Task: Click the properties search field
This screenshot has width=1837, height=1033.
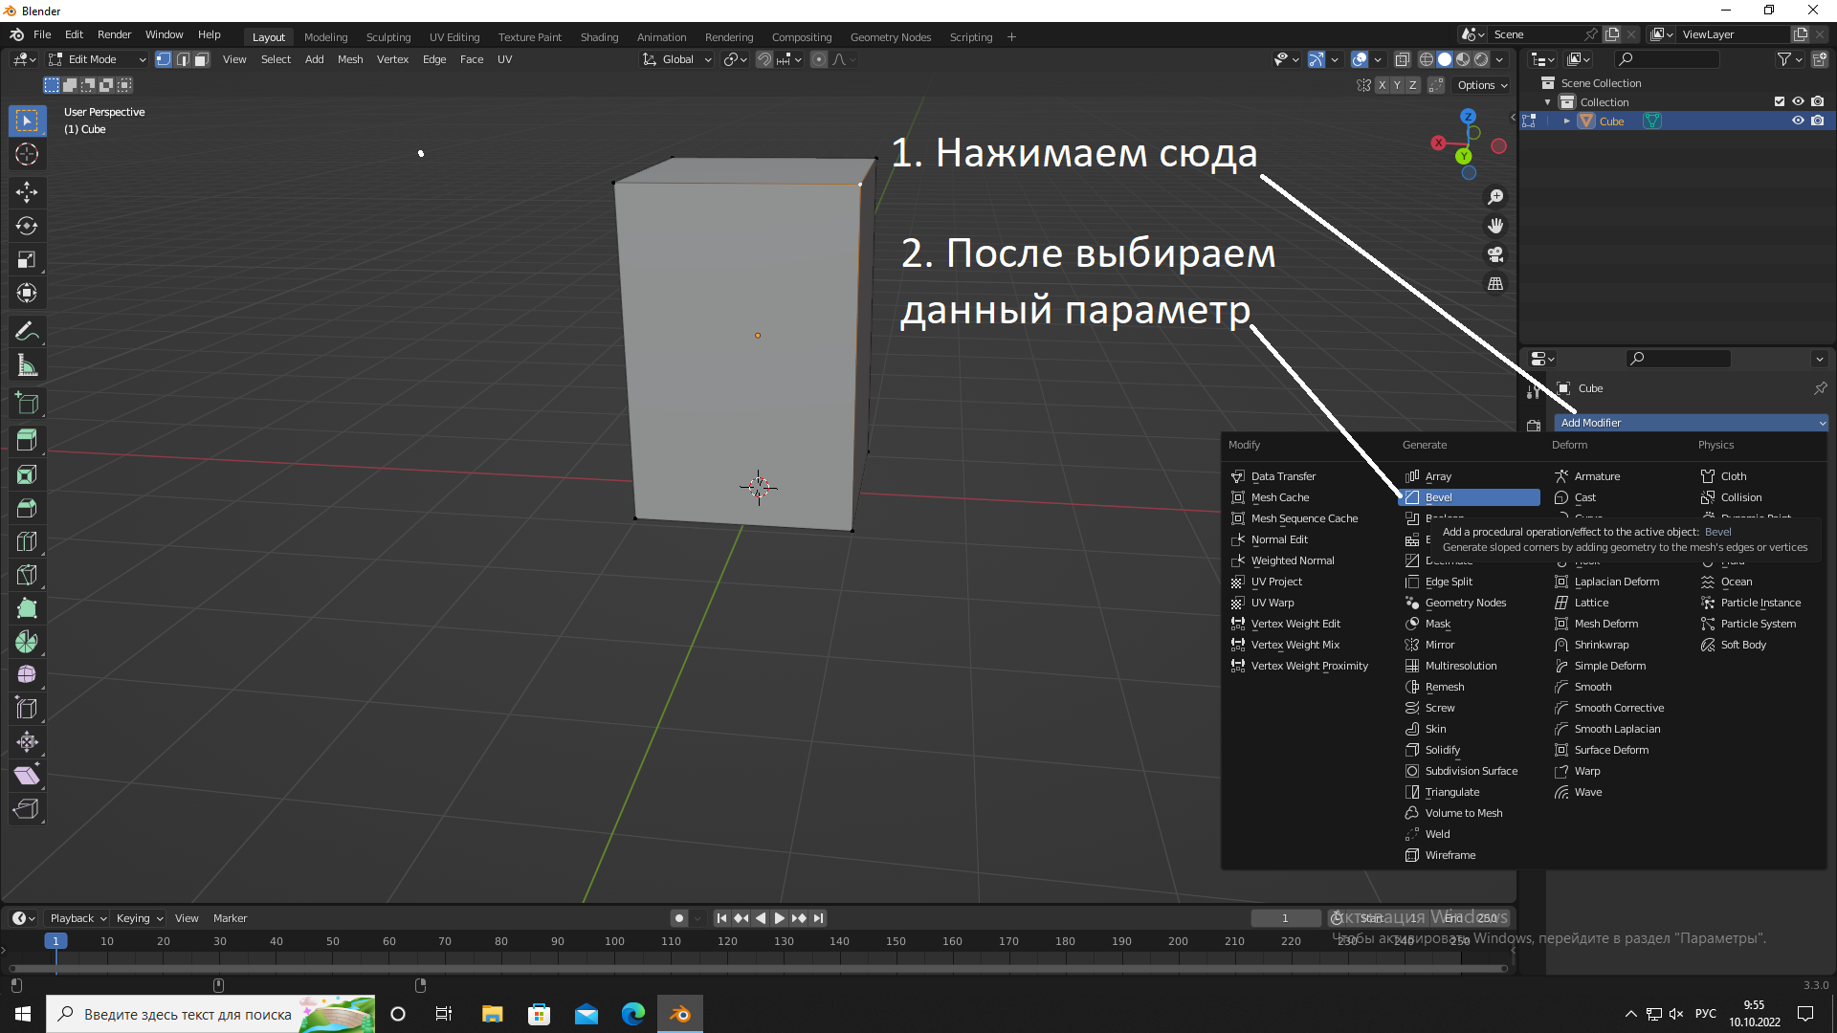Action: (1679, 359)
